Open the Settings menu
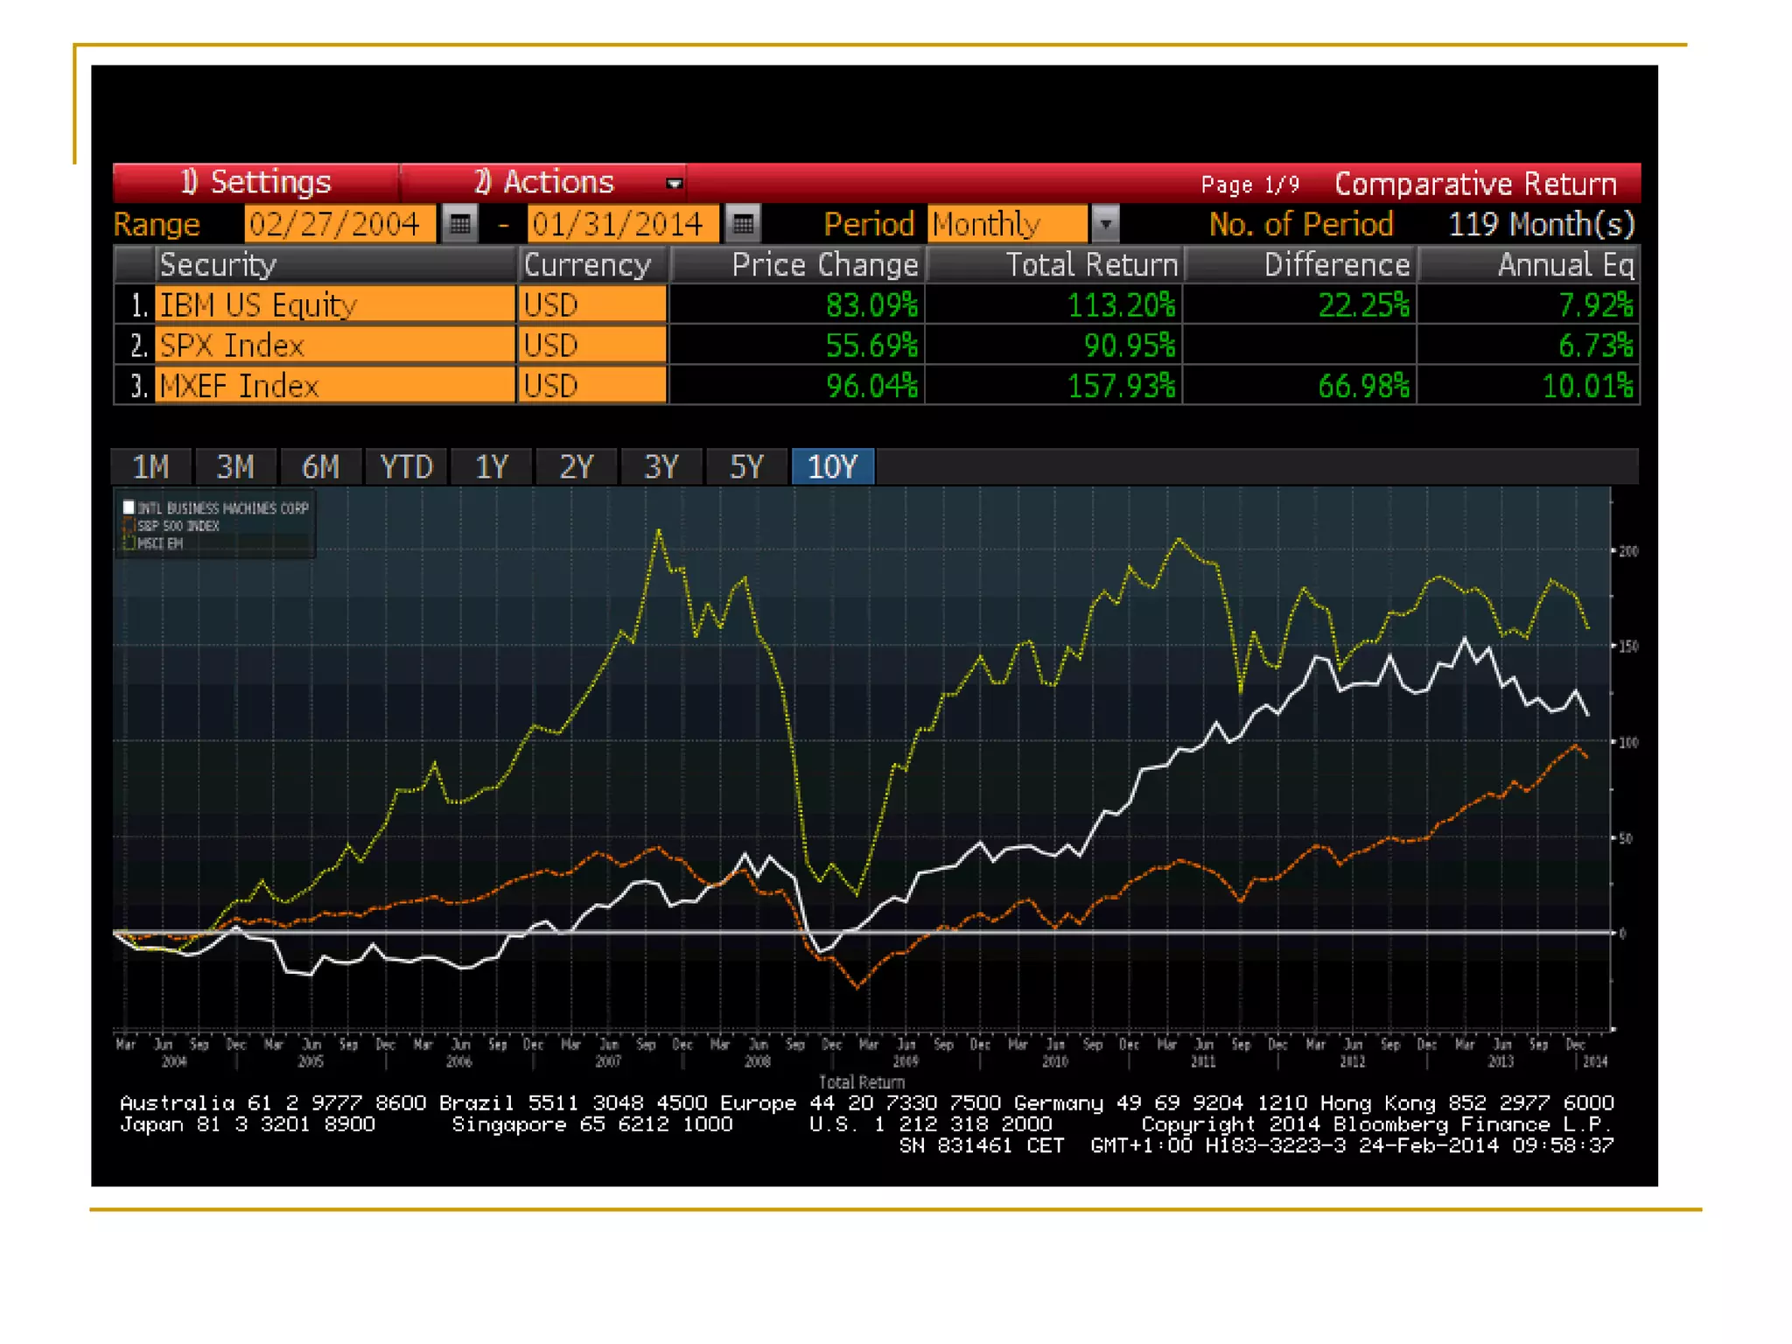Viewport: 1792px width, 1344px height. click(x=255, y=182)
